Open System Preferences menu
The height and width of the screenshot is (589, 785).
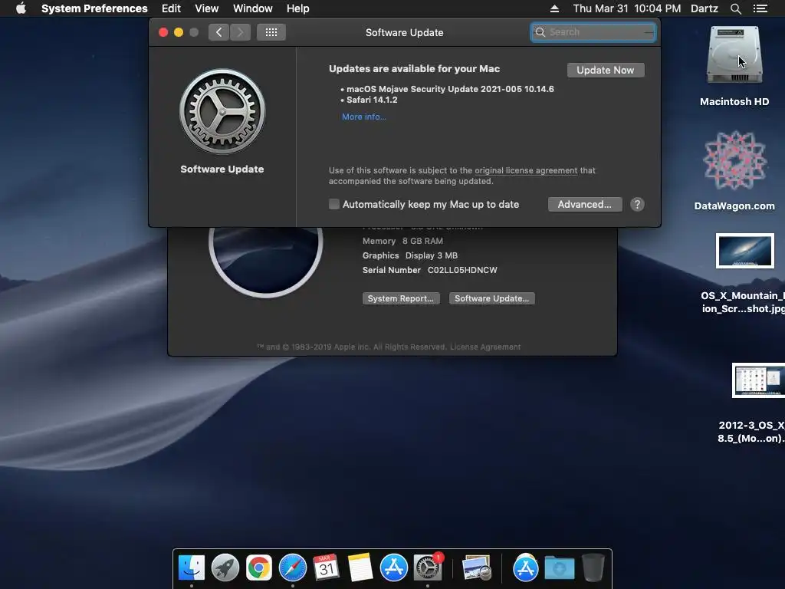click(x=94, y=8)
